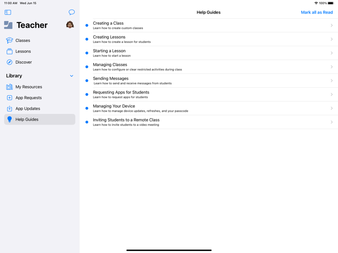Click the Classes graduation cap icon
The height and width of the screenshot is (253, 338).
(10, 40)
